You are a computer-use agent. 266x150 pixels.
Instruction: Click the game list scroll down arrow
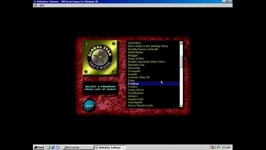pos(181,105)
